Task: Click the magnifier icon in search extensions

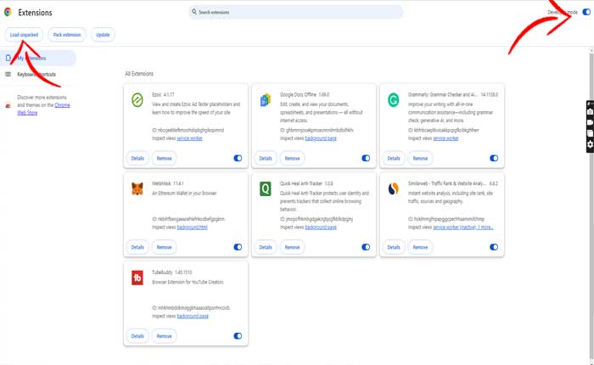Action: coord(194,12)
